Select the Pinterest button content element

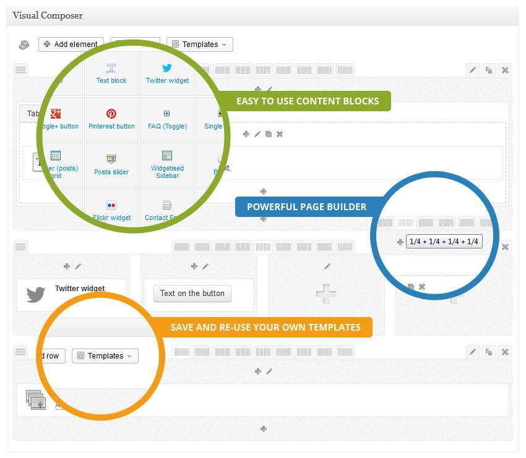coord(111,119)
